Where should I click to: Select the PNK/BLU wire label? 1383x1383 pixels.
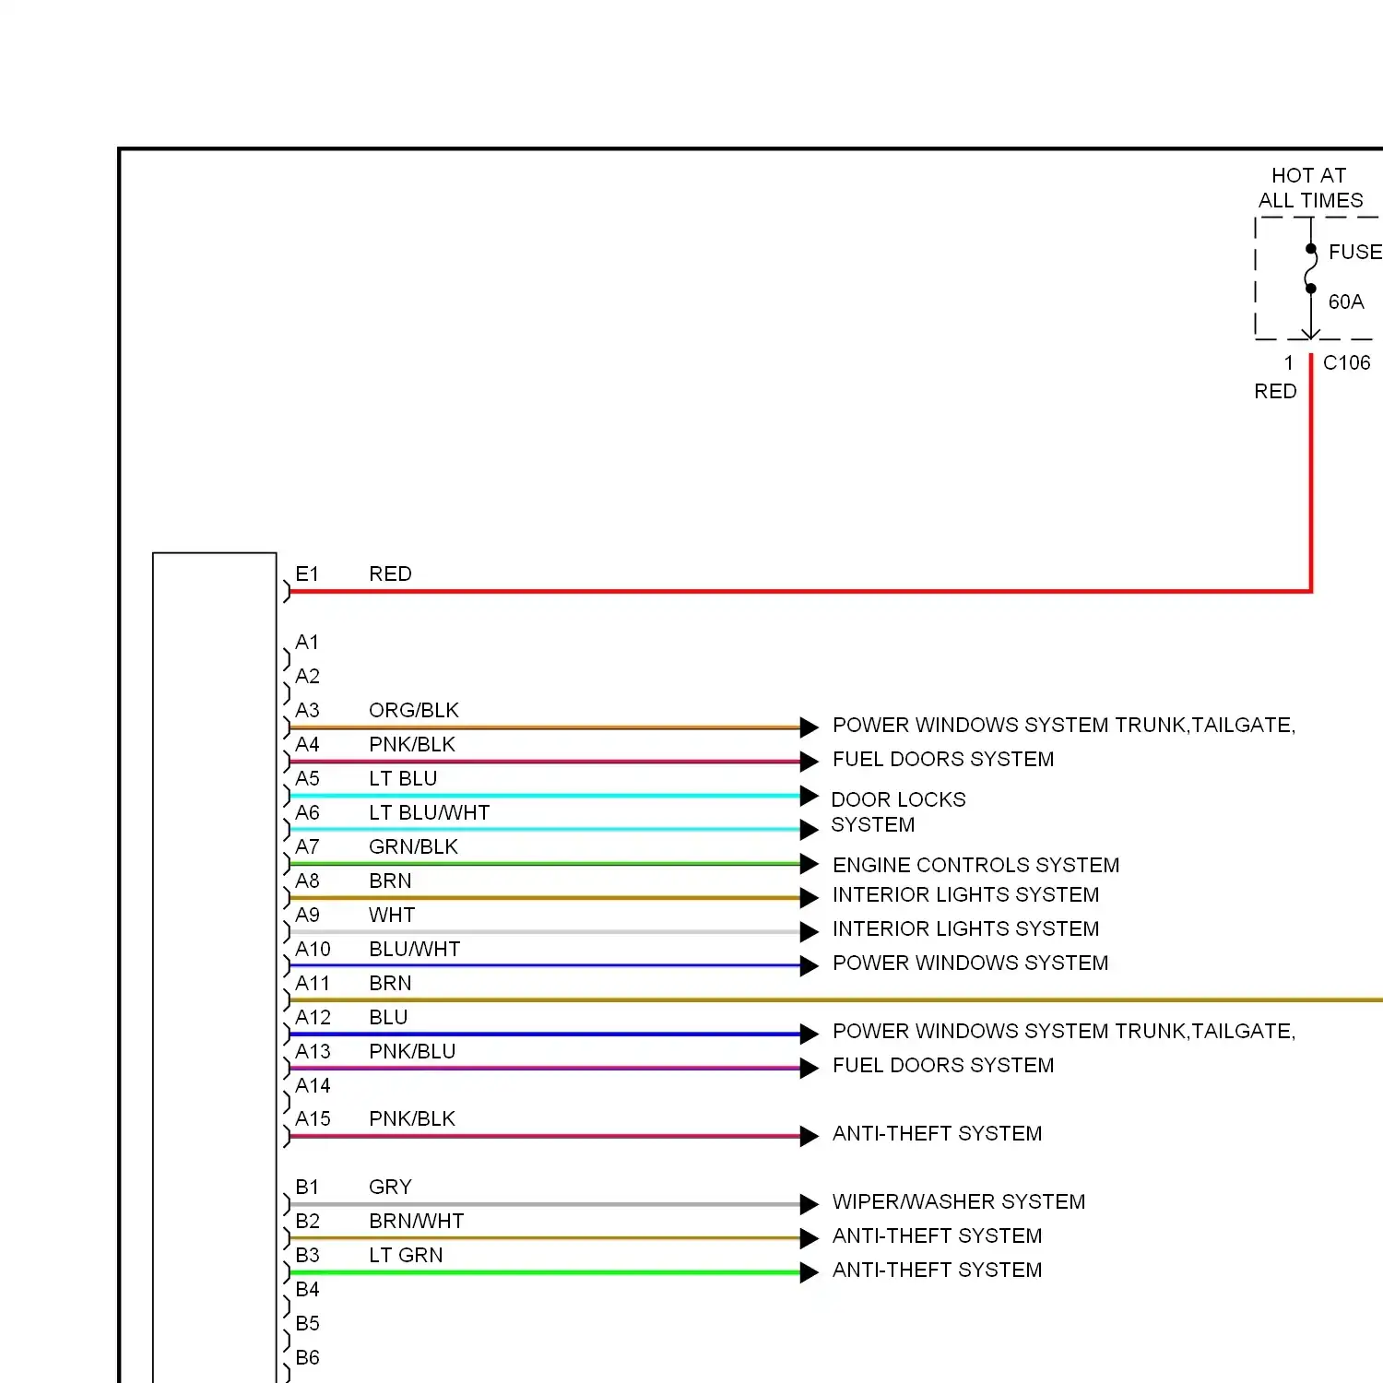pyautogui.click(x=412, y=1051)
